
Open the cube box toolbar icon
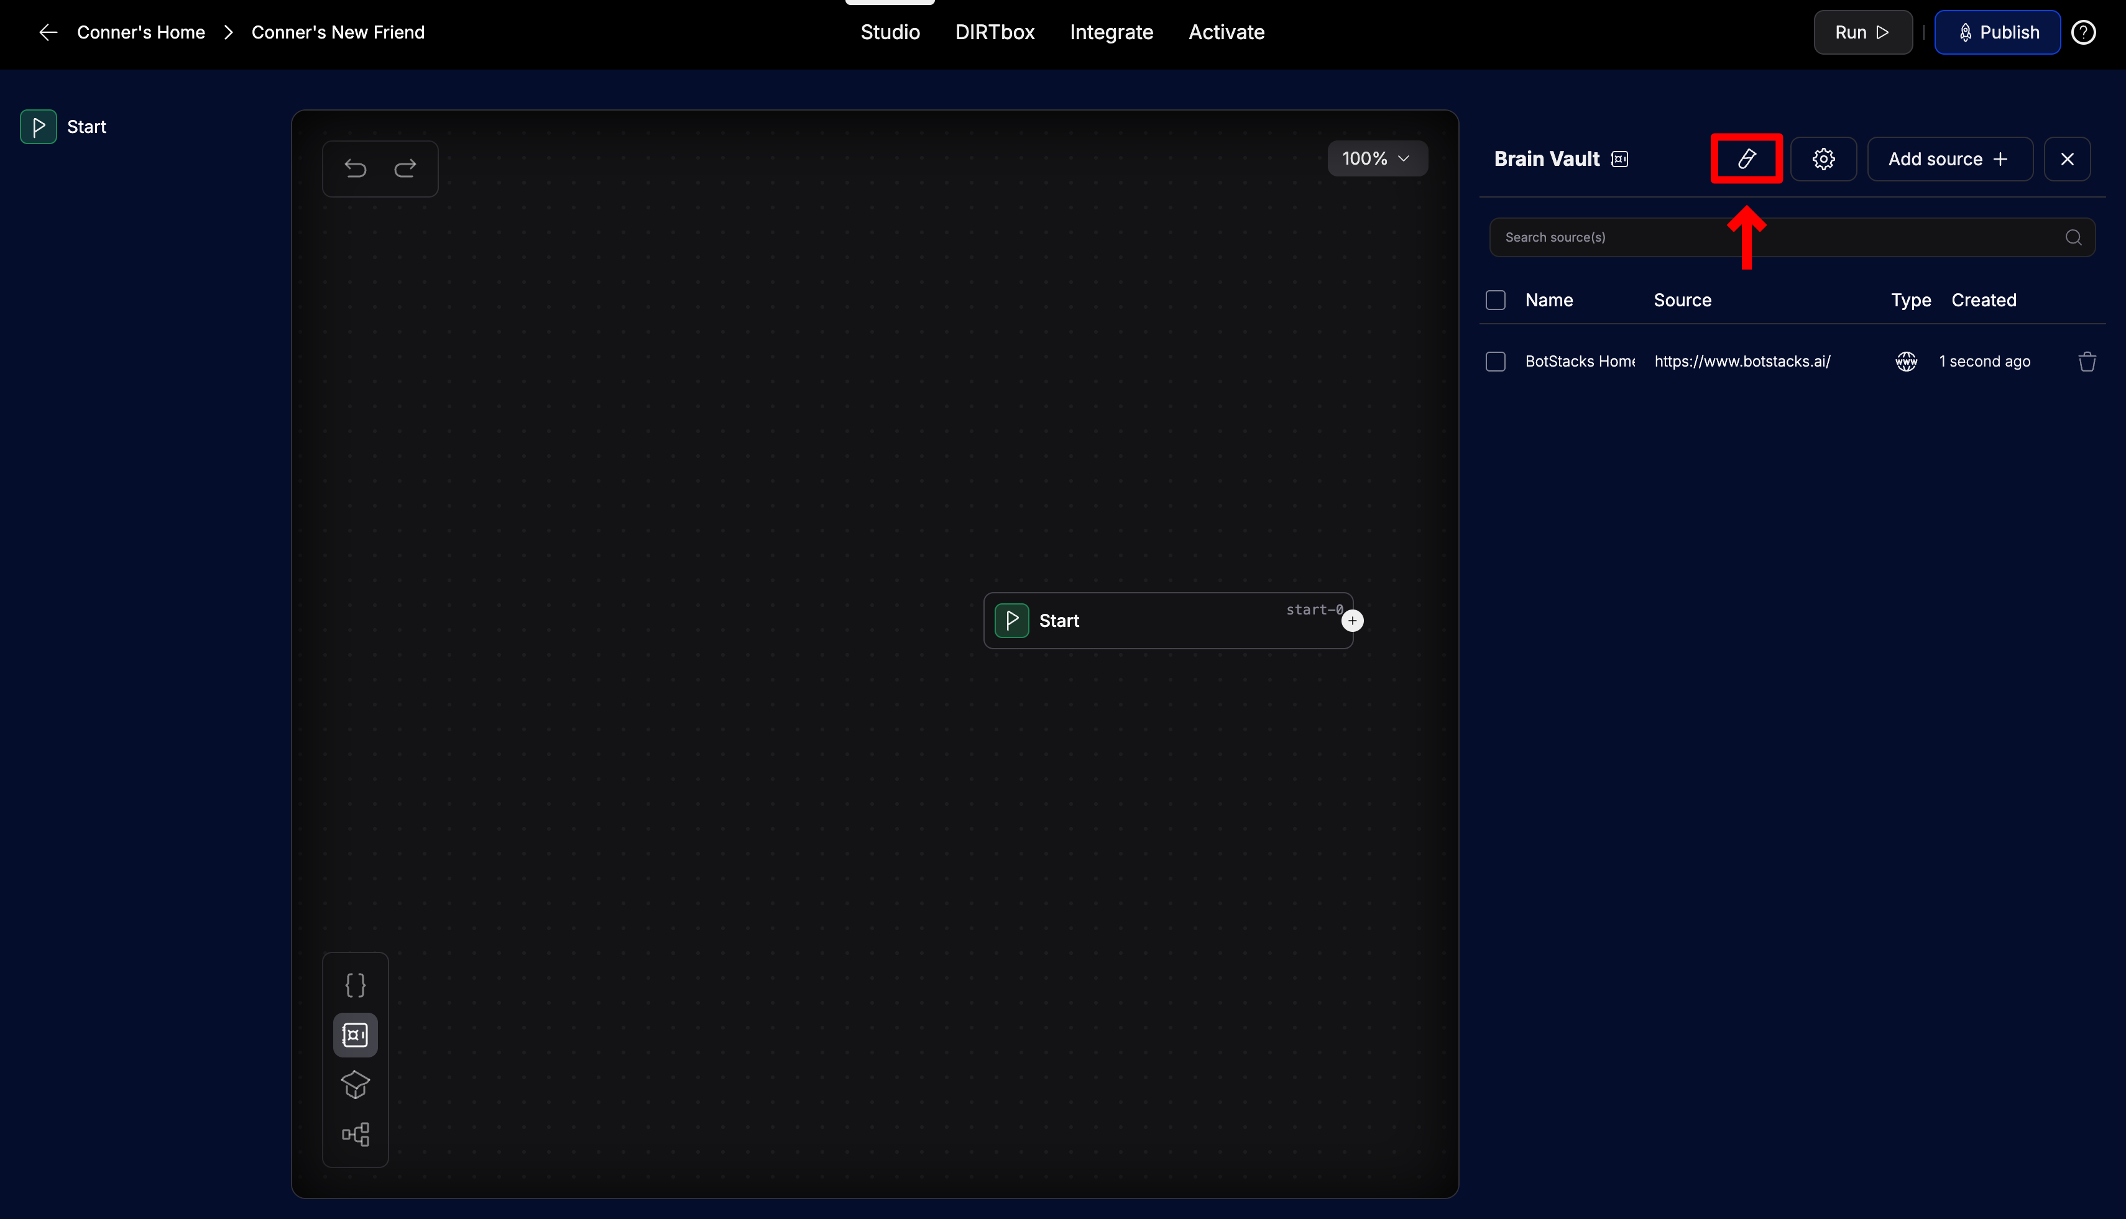(355, 1084)
